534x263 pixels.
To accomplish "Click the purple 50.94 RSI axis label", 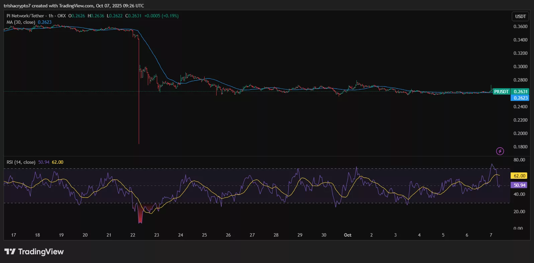I will pyautogui.click(x=519, y=185).
